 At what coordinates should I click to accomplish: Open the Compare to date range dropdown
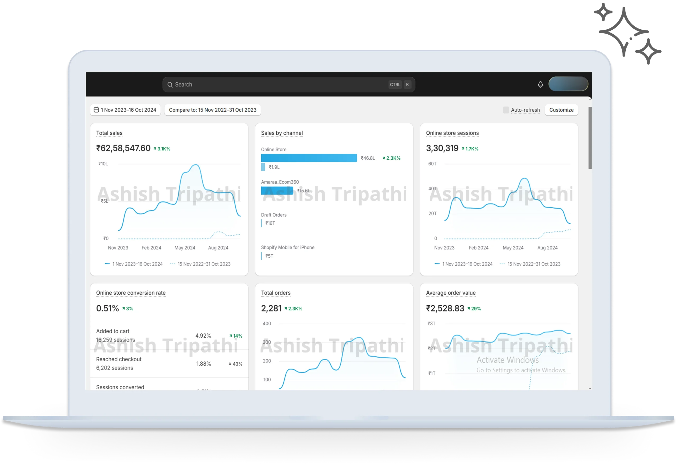click(212, 110)
